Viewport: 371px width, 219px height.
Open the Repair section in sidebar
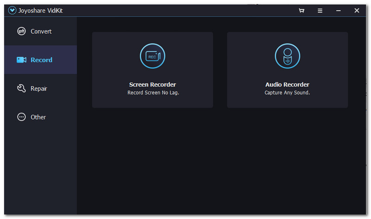click(40, 88)
